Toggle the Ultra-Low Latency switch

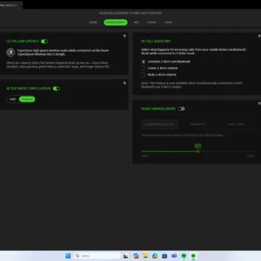44,41
